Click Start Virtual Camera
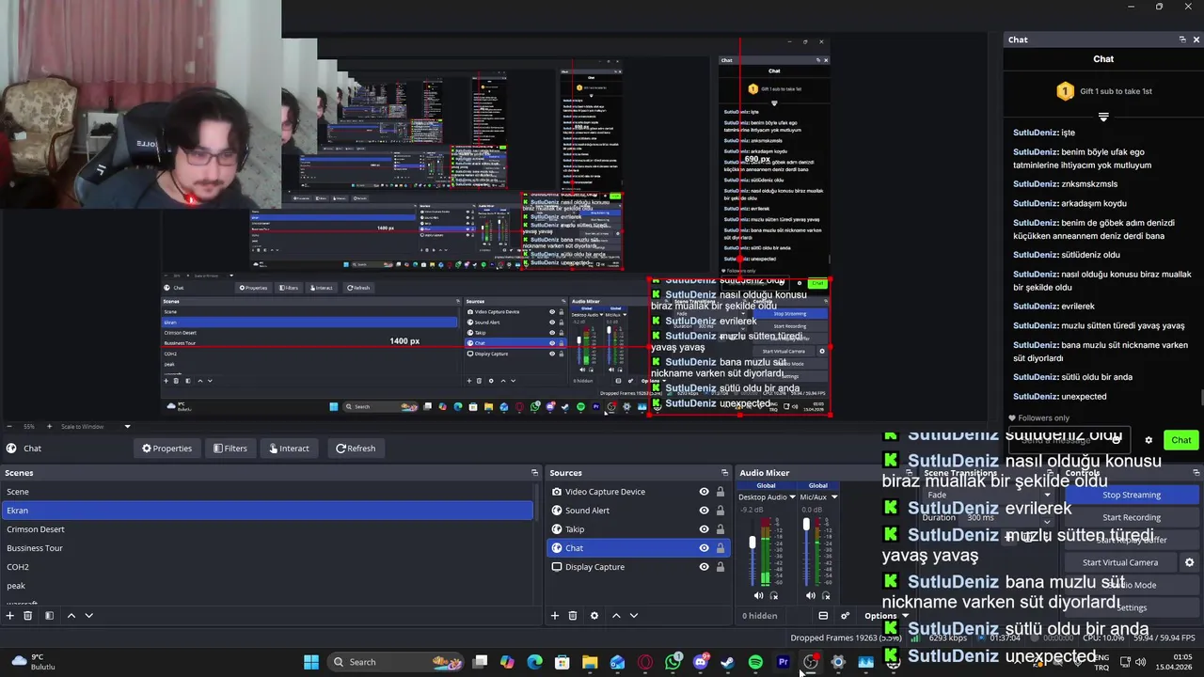This screenshot has width=1204, height=677. point(1119,562)
